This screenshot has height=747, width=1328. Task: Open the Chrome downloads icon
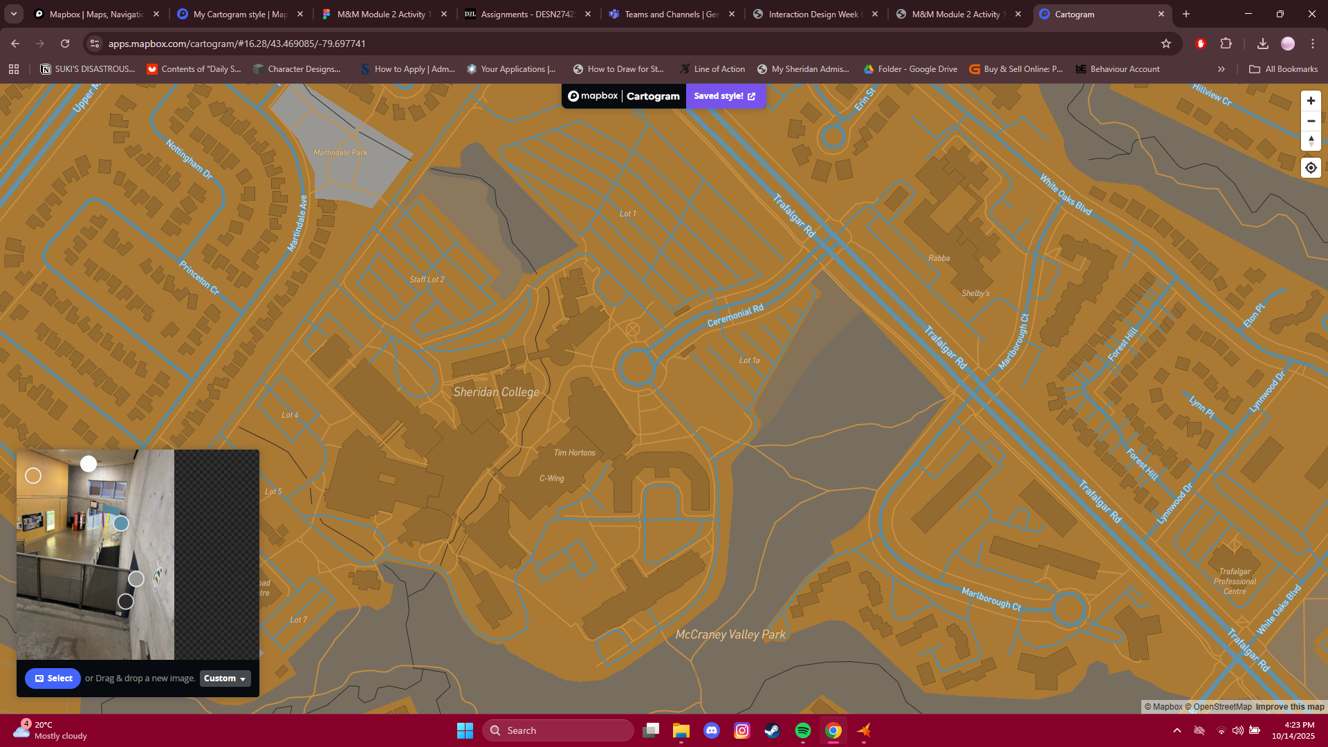pyautogui.click(x=1263, y=44)
